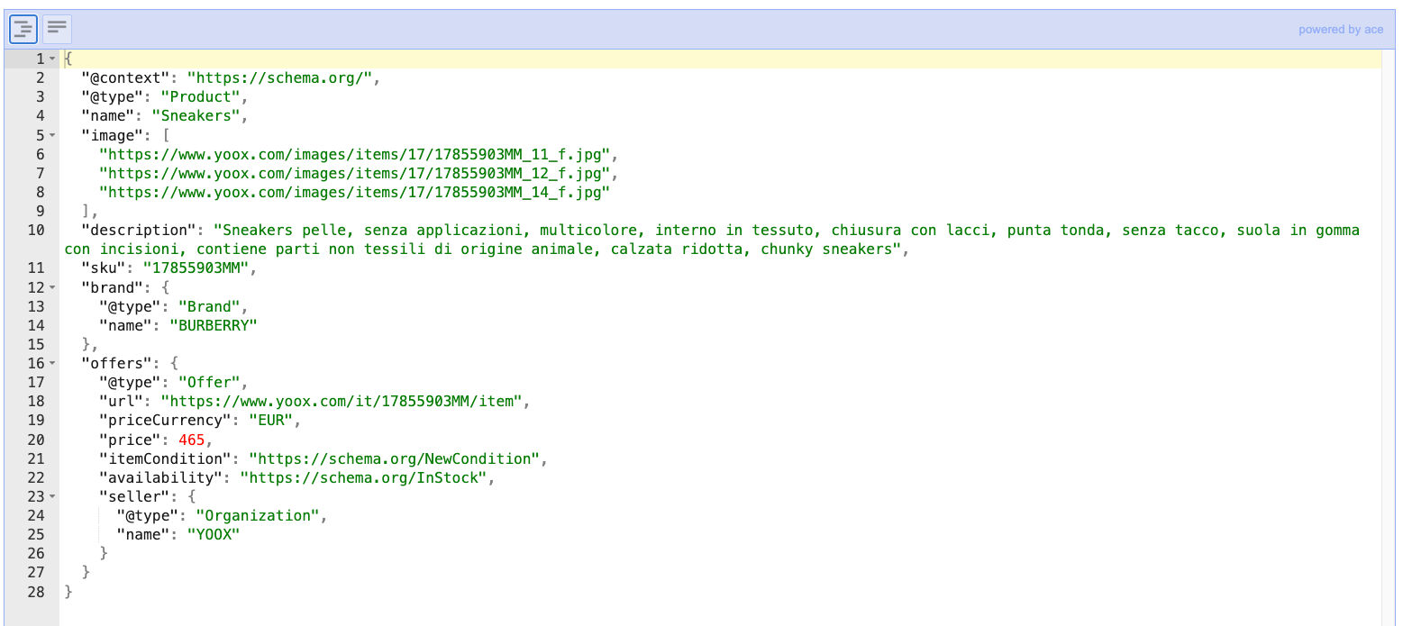Click the "chunky sneakers" text in the description

pyautogui.click(x=827, y=249)
